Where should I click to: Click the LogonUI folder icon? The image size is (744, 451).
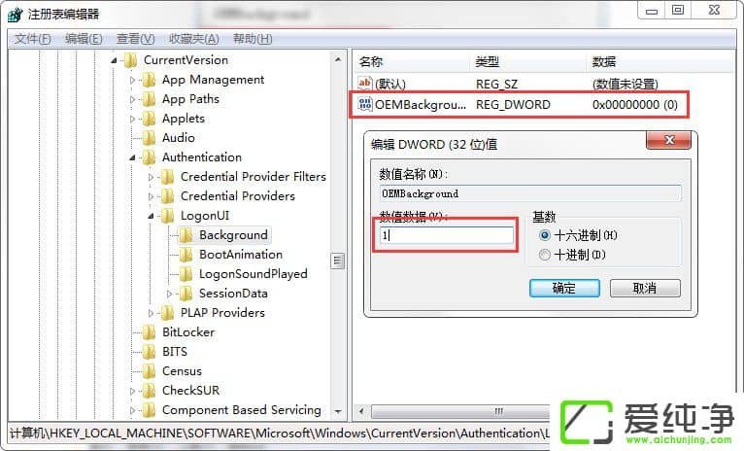167,216
